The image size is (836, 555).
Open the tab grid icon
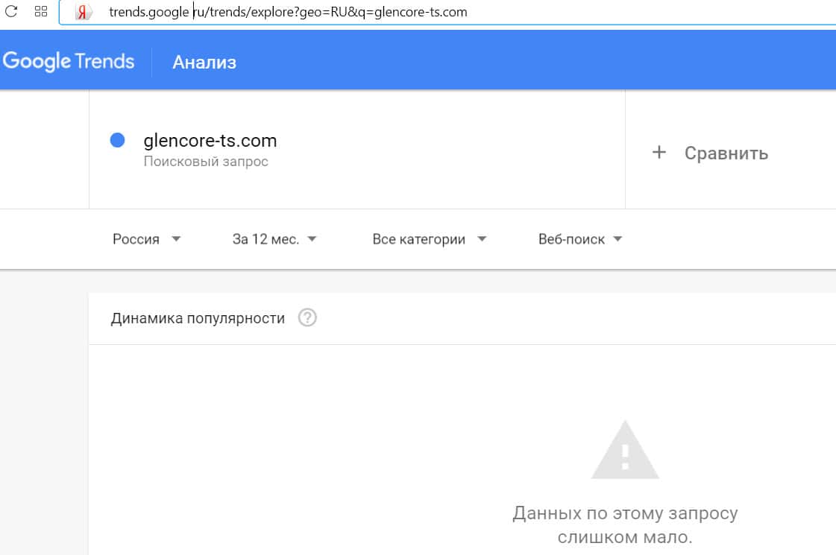41,11
